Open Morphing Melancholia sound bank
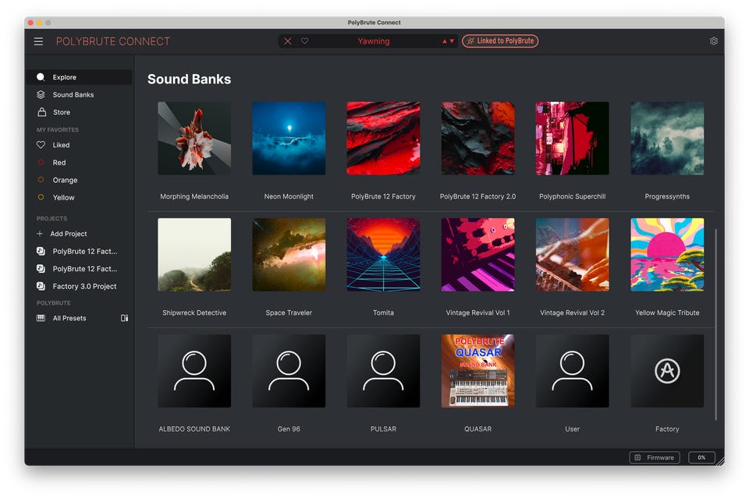Screen dimensions: 749x498 (x=194, y=139)
